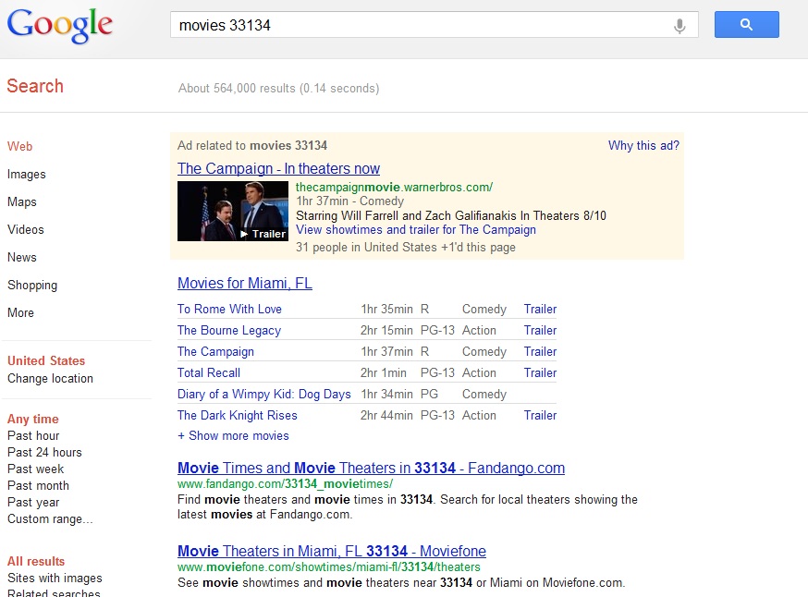Switch to Maps results

click(21, 201)
